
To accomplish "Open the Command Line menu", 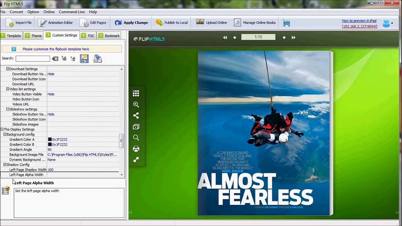I will (72, 12).
